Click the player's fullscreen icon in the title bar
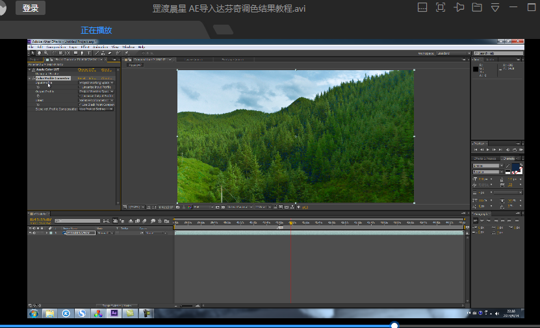The width and height of the screenshot is (540, 328). 441,7
